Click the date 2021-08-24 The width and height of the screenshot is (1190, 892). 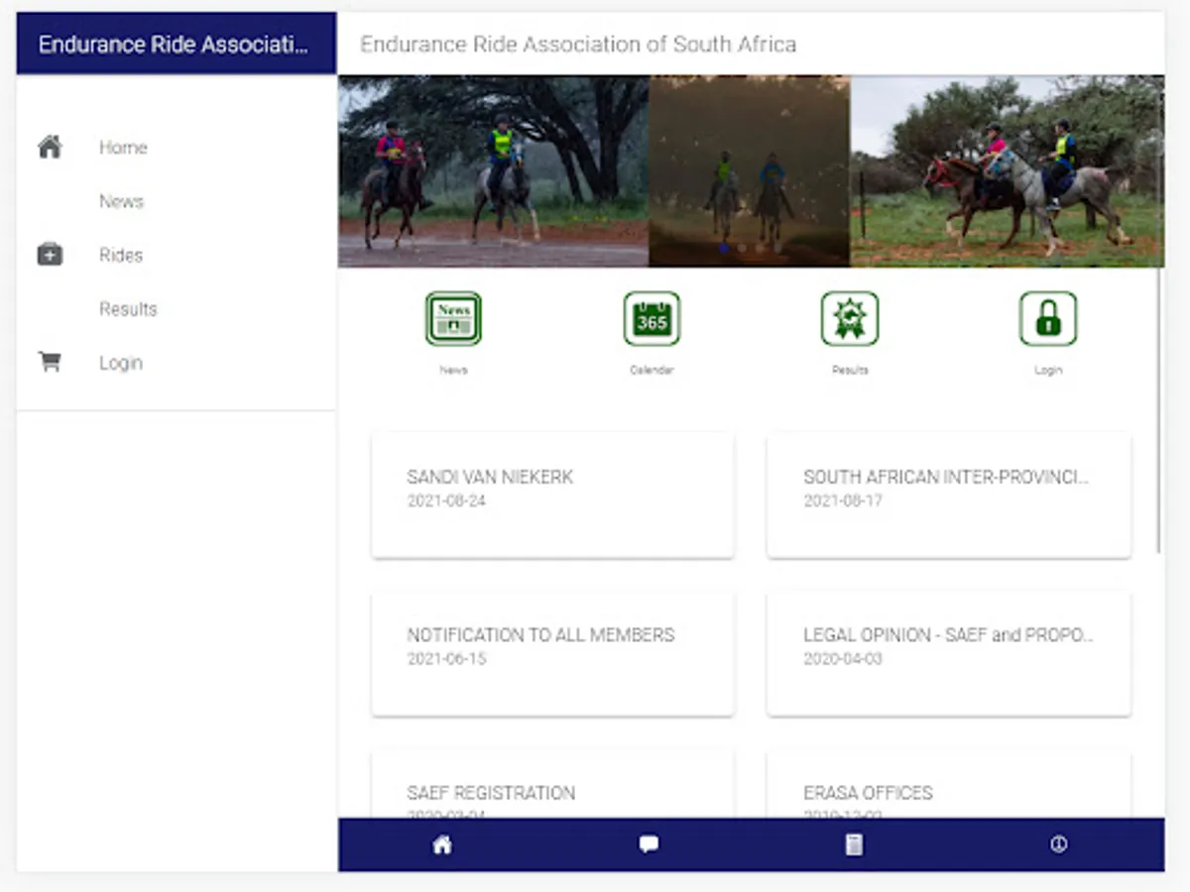point(446,502)
